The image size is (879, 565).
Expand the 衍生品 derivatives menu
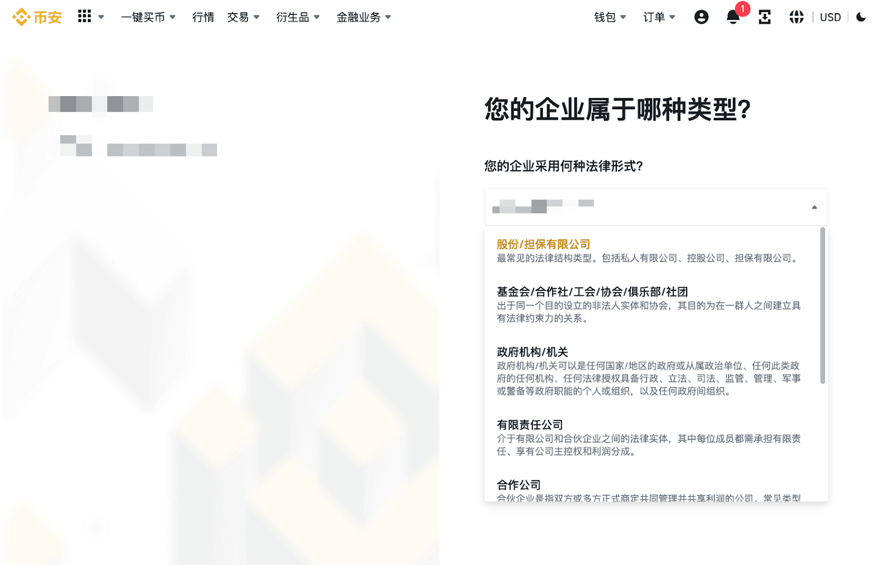click(x=297, y=18)
